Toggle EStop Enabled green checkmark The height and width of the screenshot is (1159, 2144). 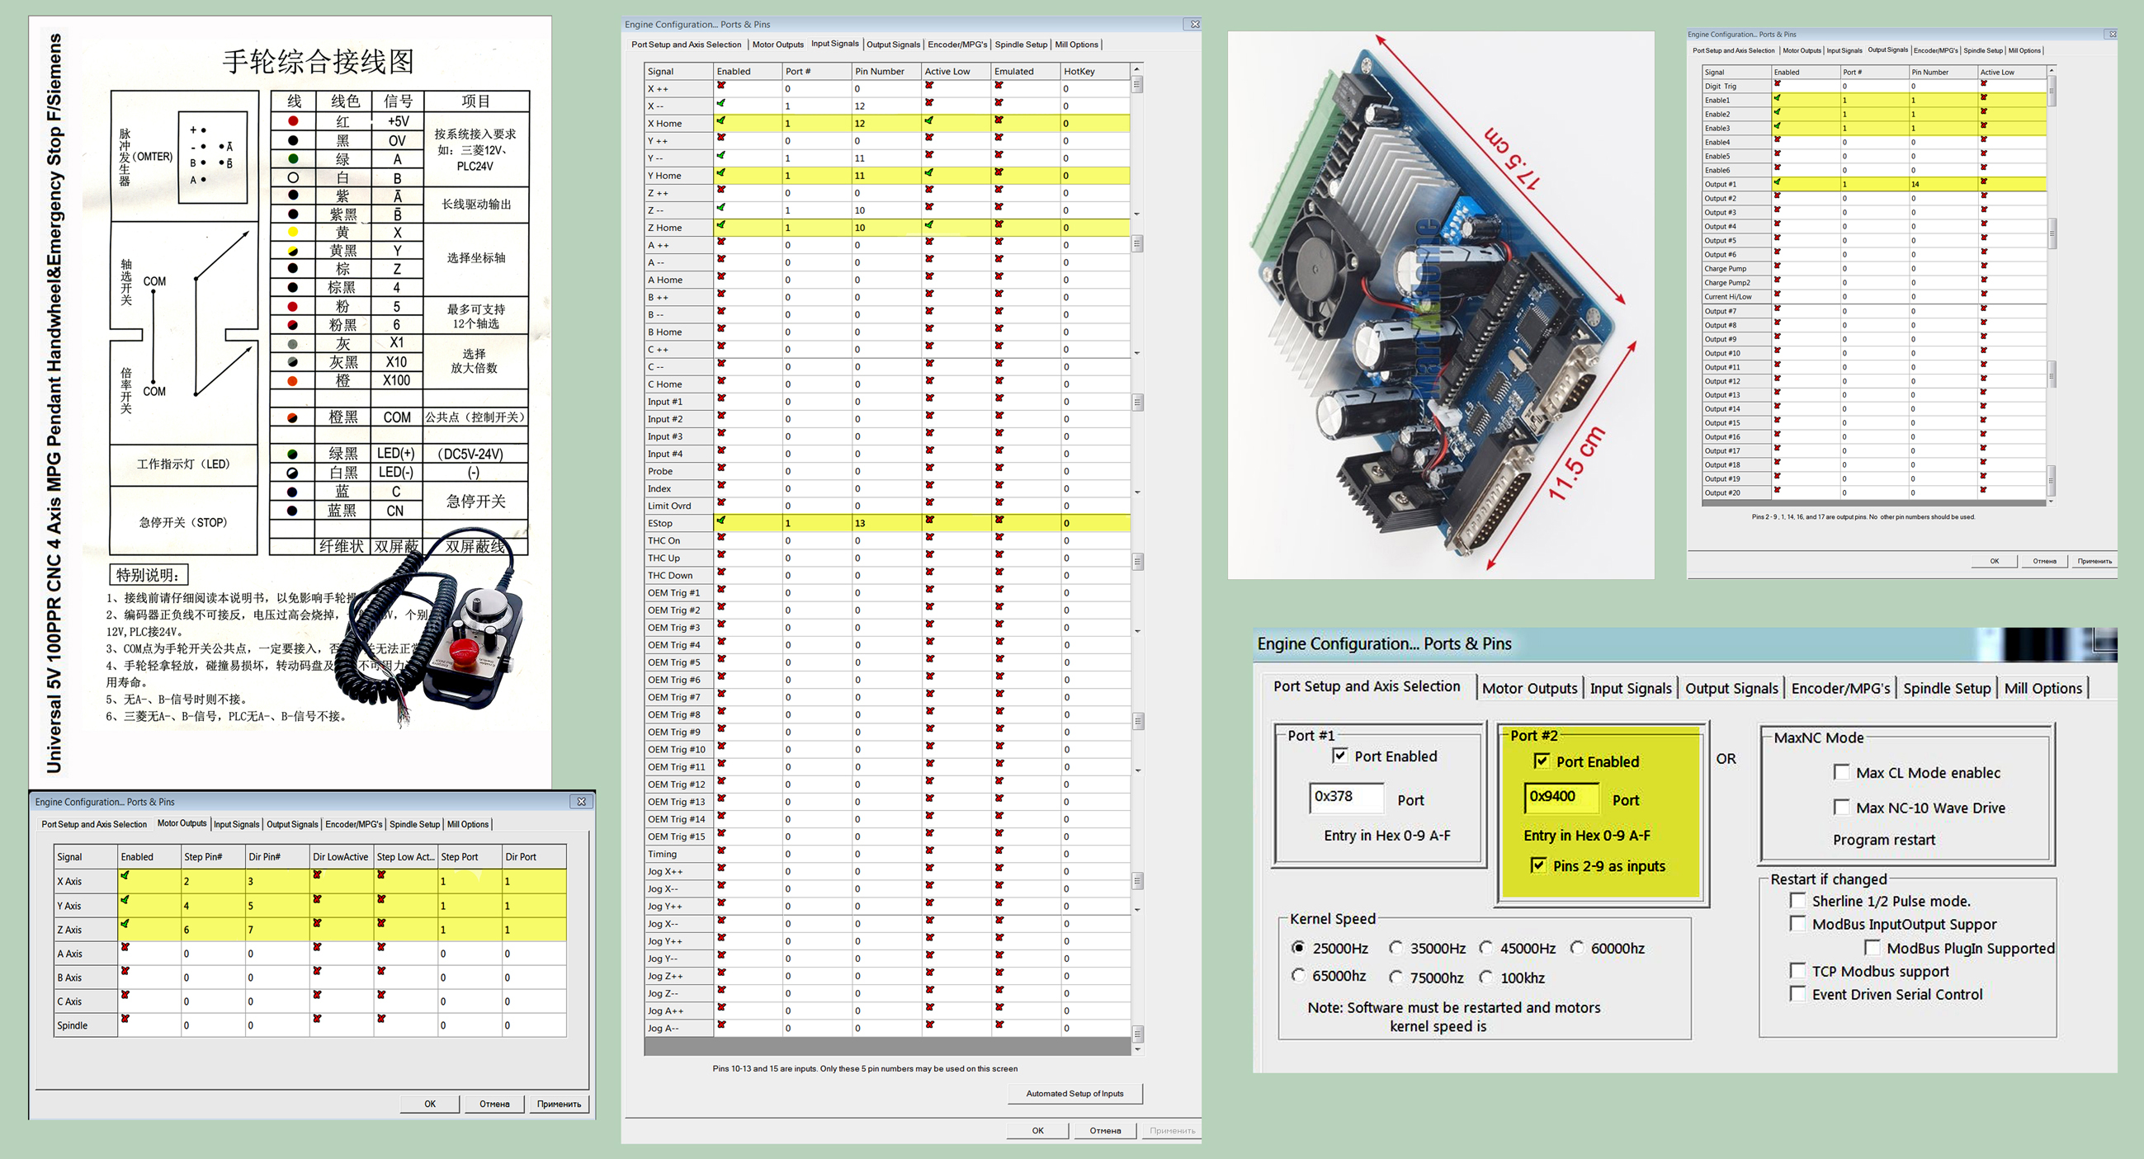tap(720, 521)
